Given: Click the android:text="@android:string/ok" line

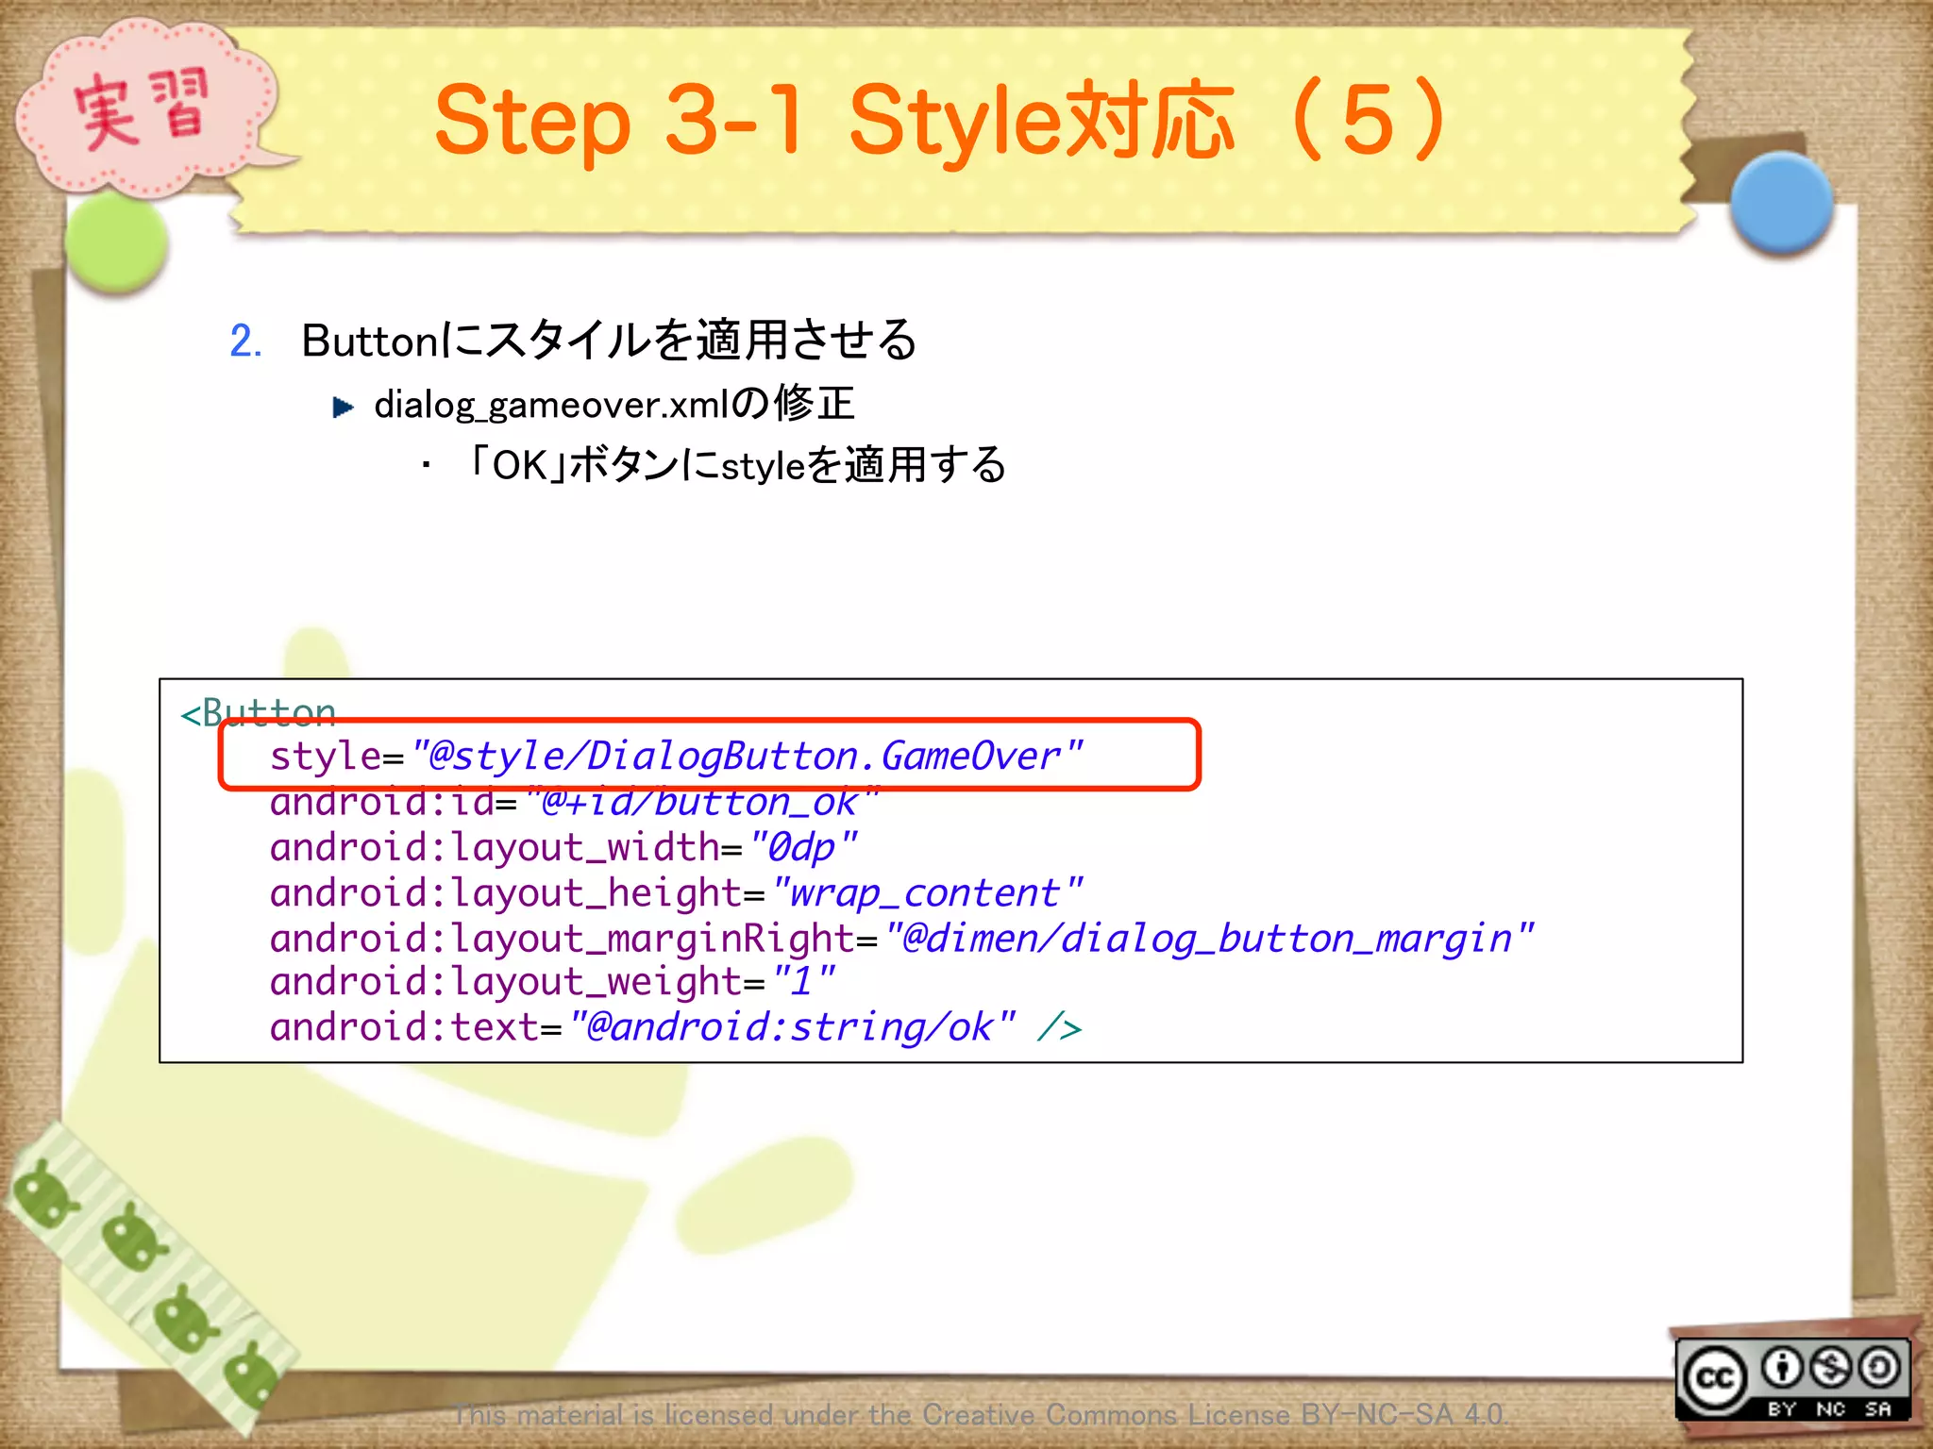Looking at the screenshot, I should point(676,1027).
